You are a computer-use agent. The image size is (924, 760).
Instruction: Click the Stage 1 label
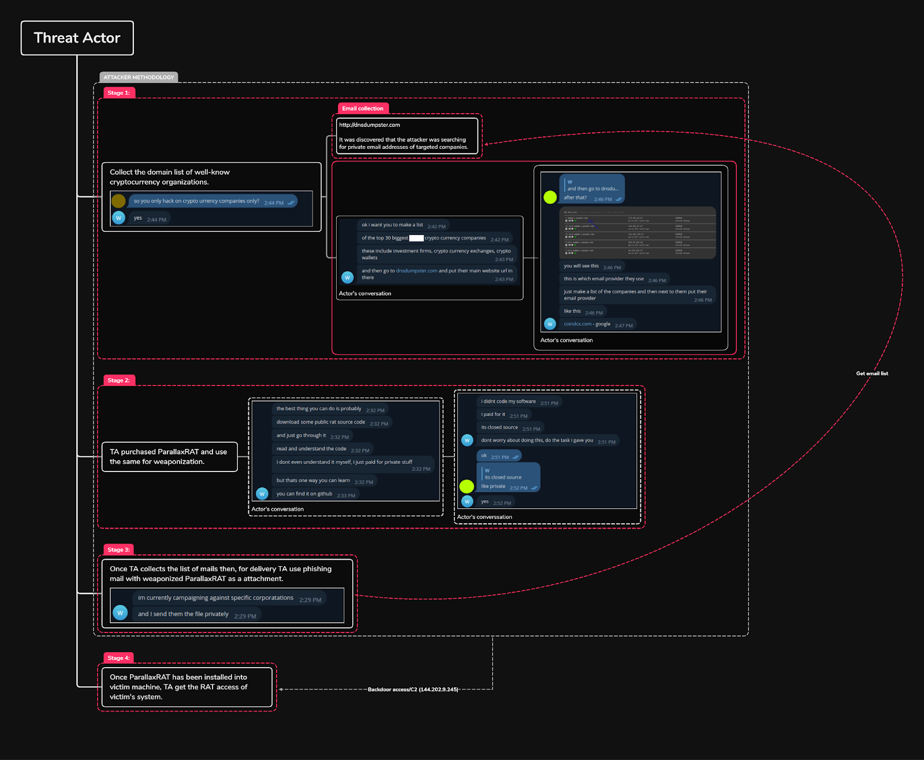119,93
